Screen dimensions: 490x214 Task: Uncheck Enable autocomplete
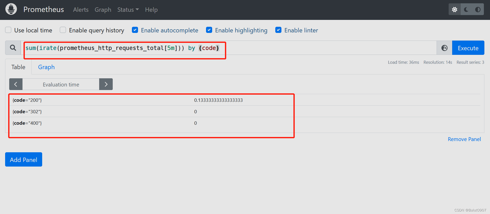pos(135,30)
